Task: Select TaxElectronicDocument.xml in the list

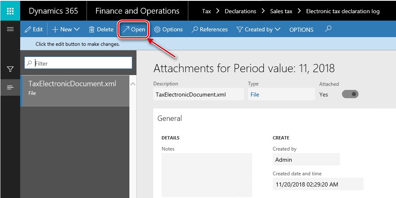Action: (75, 90)
